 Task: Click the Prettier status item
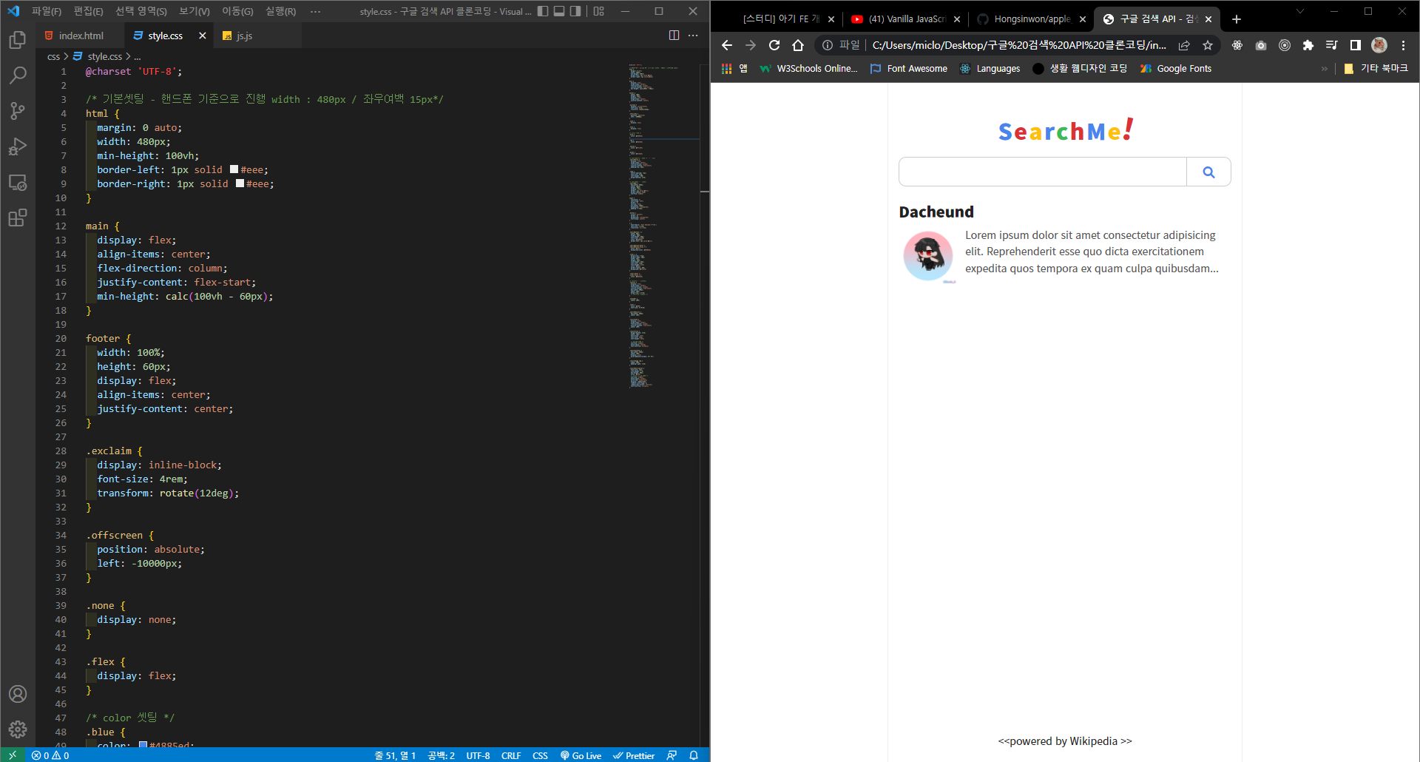634,755
